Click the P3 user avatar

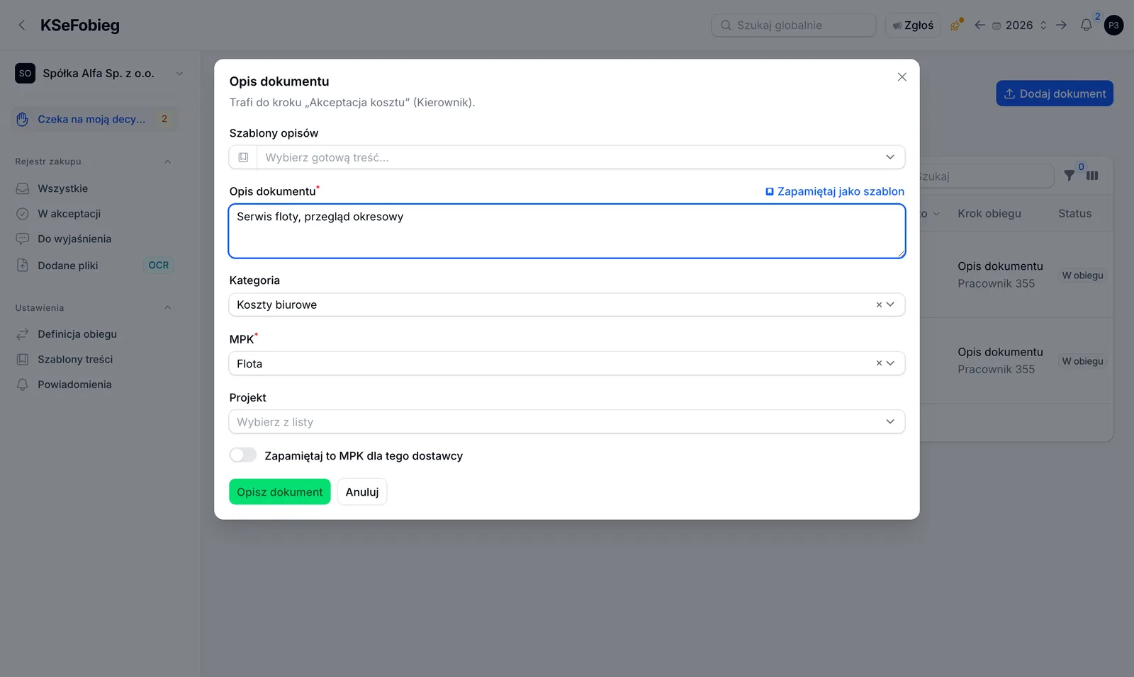[1113, 25]
